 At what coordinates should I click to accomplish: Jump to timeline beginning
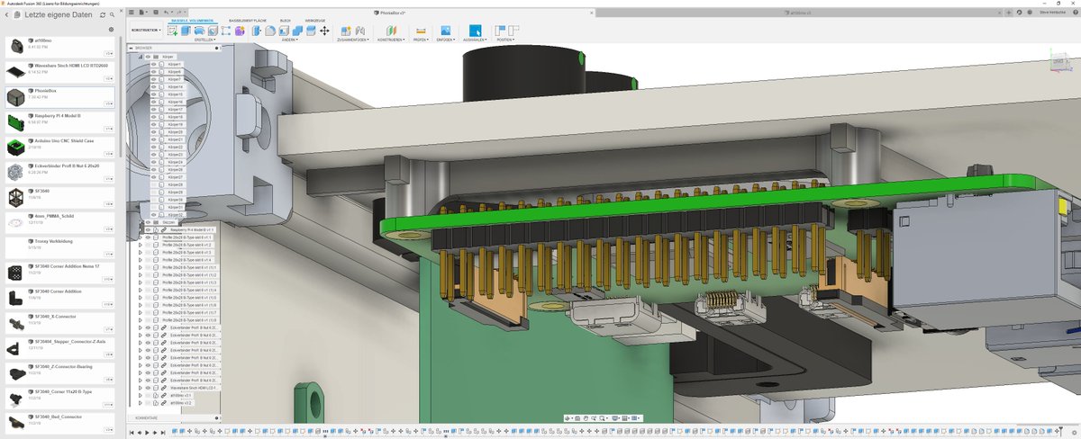132,433
